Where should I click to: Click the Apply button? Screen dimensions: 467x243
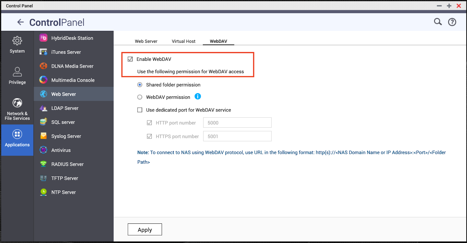[145, 230]
